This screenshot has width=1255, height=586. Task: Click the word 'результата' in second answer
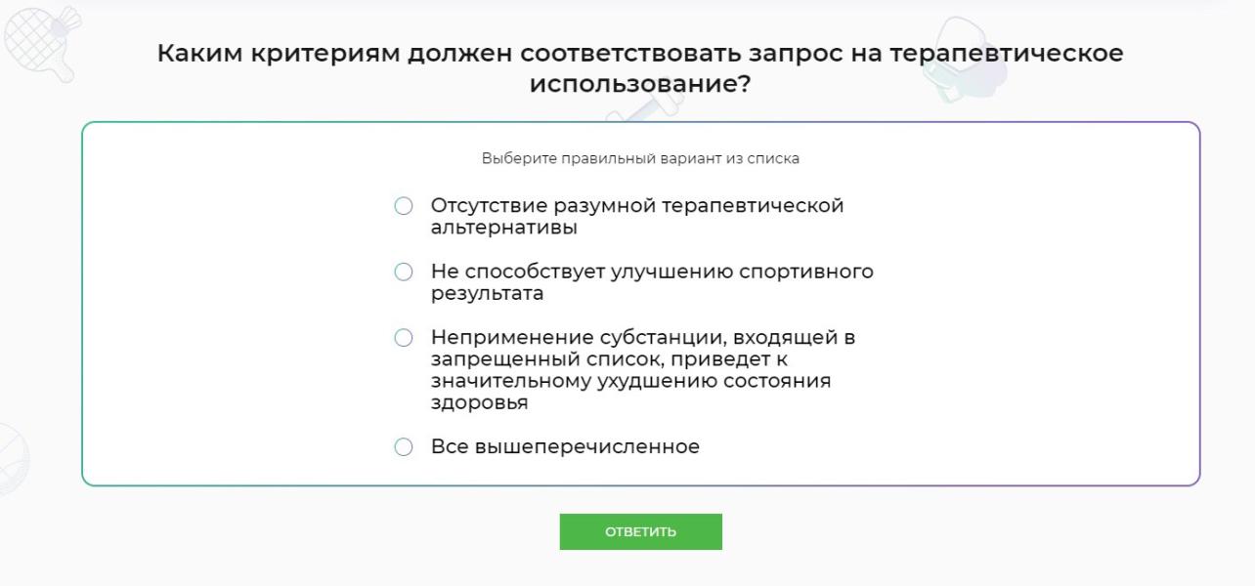point(487,294)
